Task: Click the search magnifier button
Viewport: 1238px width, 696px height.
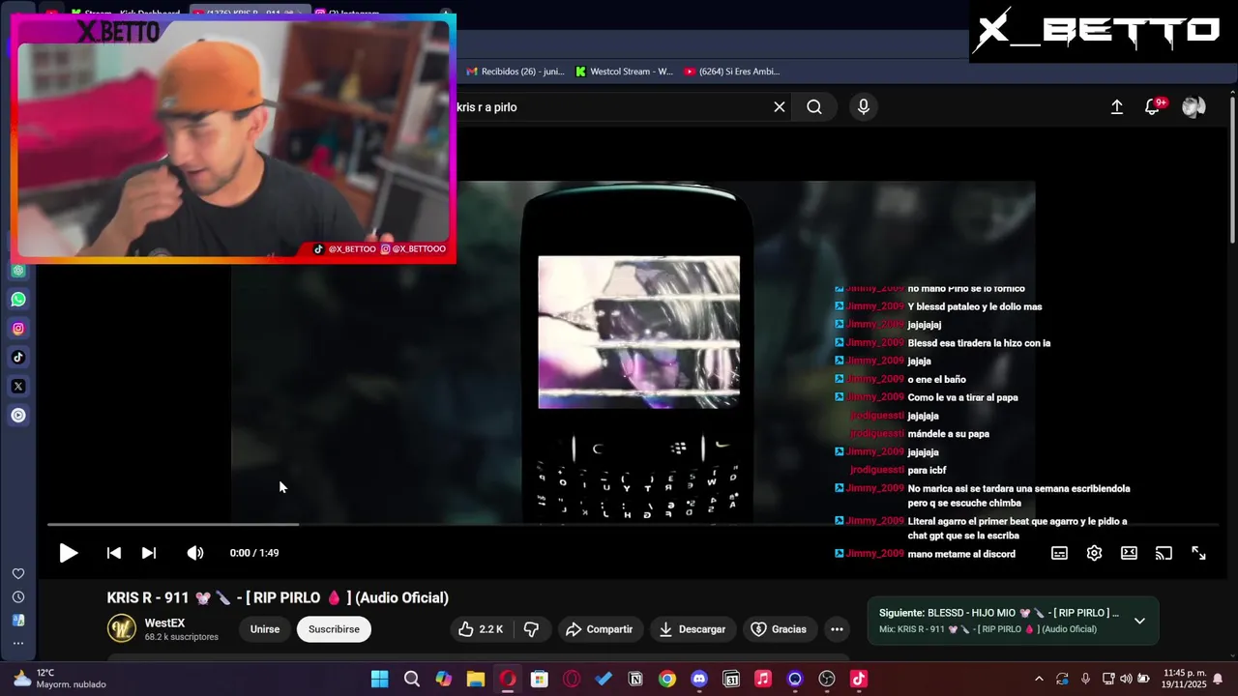Action: [814, 107]
